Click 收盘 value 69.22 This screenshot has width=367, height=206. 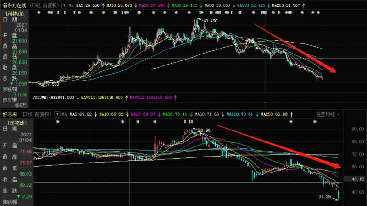tap(26, 185)
